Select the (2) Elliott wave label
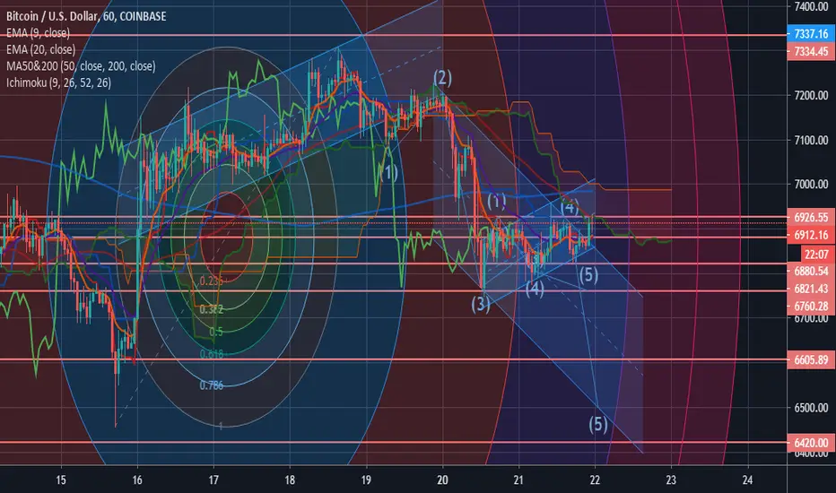836x493 pixels. (442, 78)
